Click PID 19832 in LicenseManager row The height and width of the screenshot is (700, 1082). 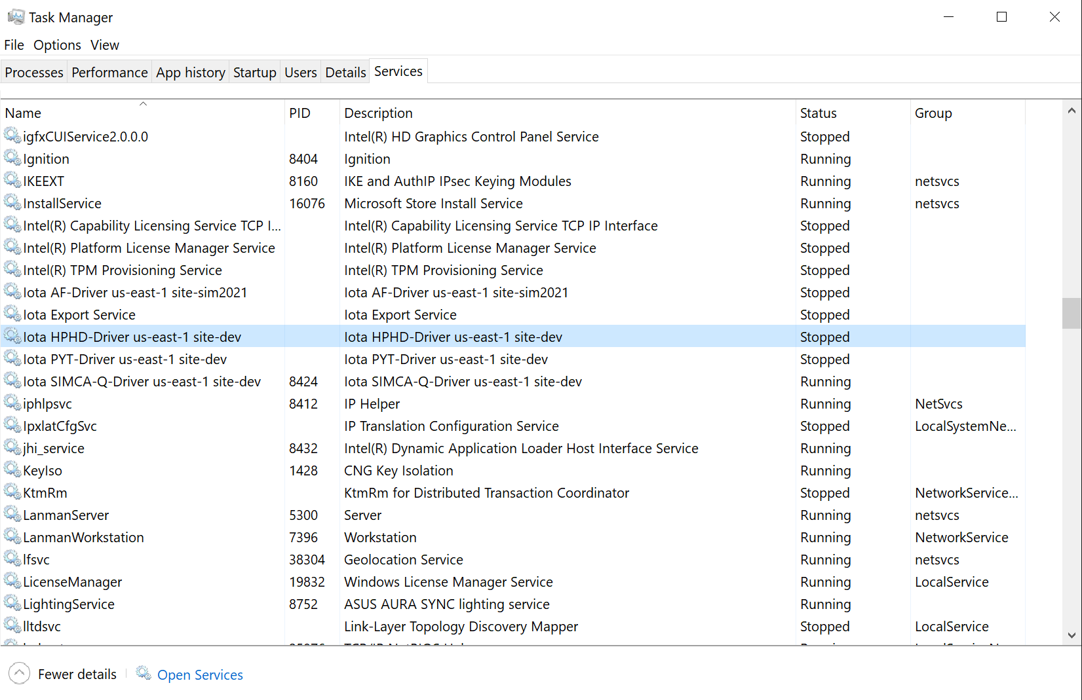(x=307, y=582)
